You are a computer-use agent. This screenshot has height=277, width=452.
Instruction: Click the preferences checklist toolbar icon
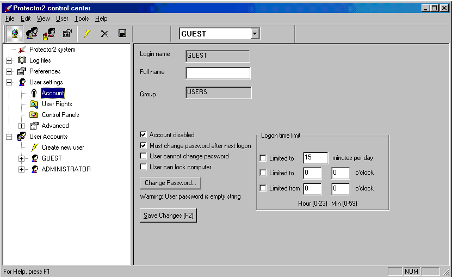click(x=67, y=34)
